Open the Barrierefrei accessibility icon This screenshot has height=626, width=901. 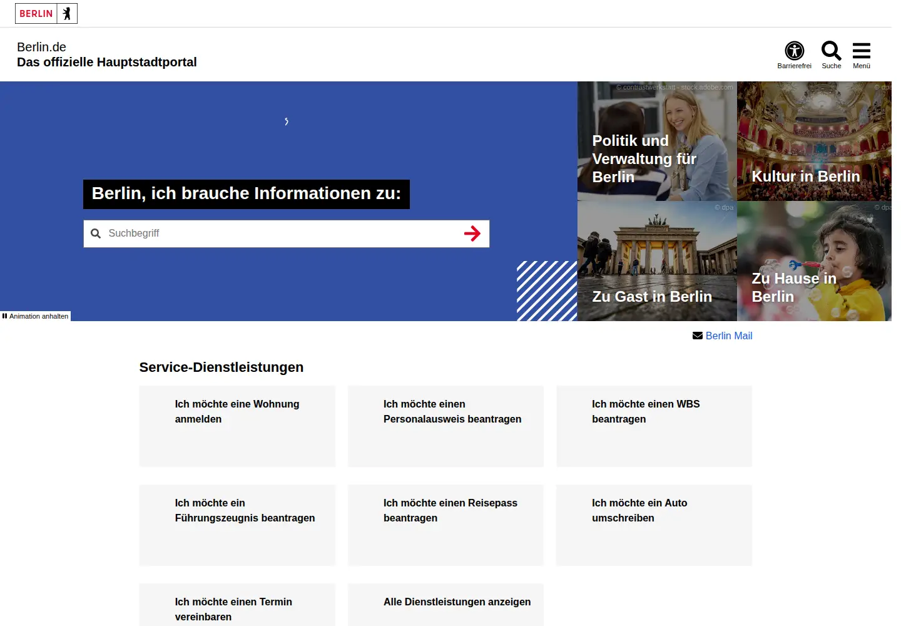[x=794, y=54]
